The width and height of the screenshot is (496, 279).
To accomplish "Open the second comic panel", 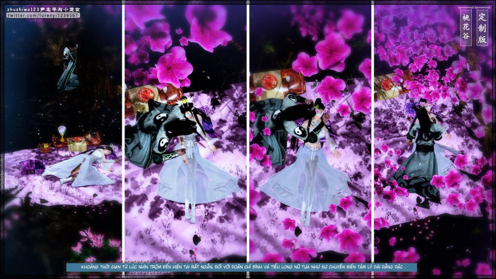I will 185,132.
